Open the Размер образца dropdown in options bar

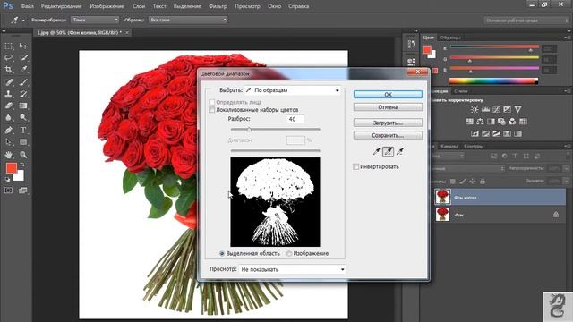pos(95,20)
